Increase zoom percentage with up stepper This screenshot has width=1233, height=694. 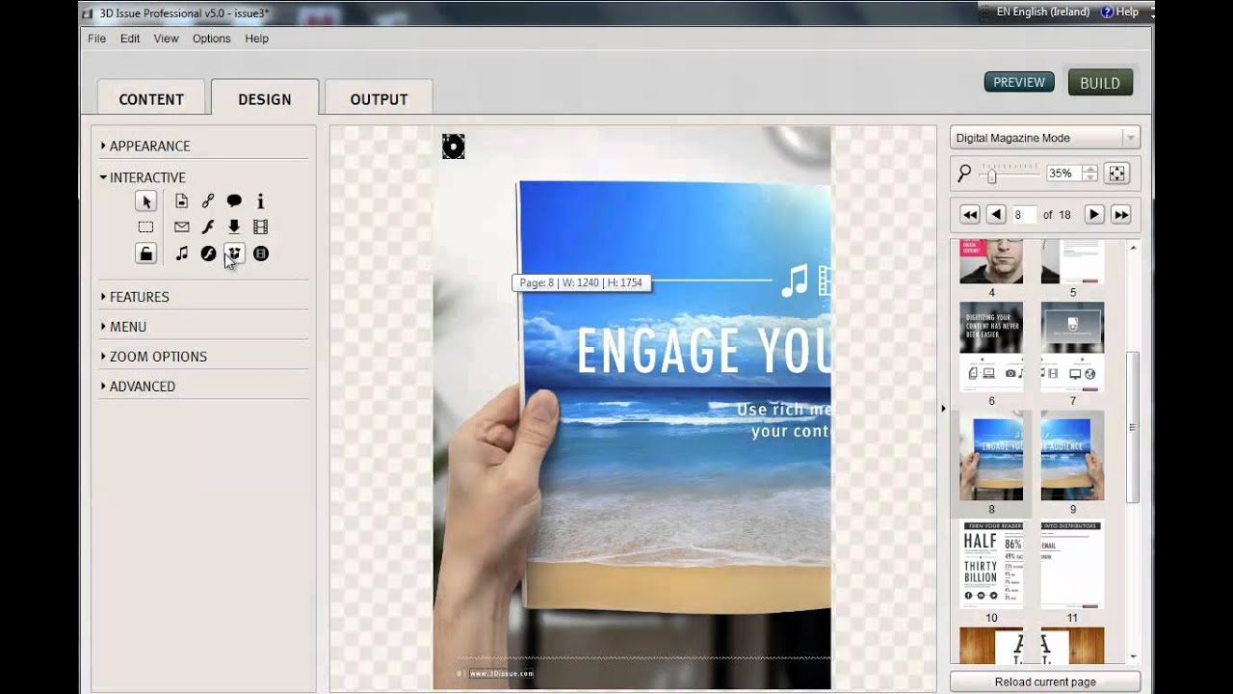(1089, 169)
